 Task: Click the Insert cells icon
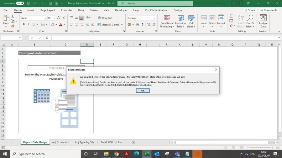(204, 18)
